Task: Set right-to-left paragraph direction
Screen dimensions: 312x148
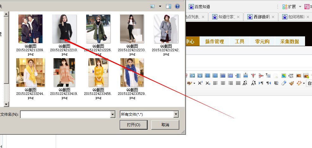Action: pyautogui.click(x=268, y=83)
